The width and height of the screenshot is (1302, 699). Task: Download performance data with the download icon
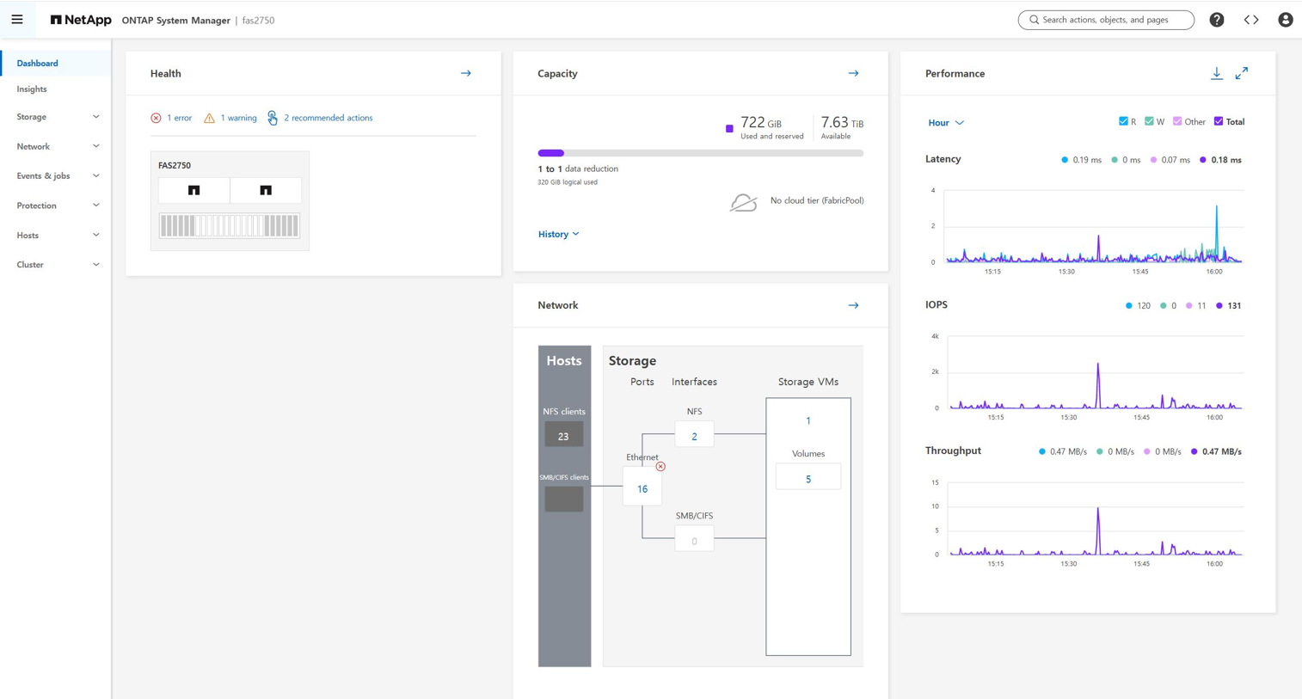[1216, 74]
